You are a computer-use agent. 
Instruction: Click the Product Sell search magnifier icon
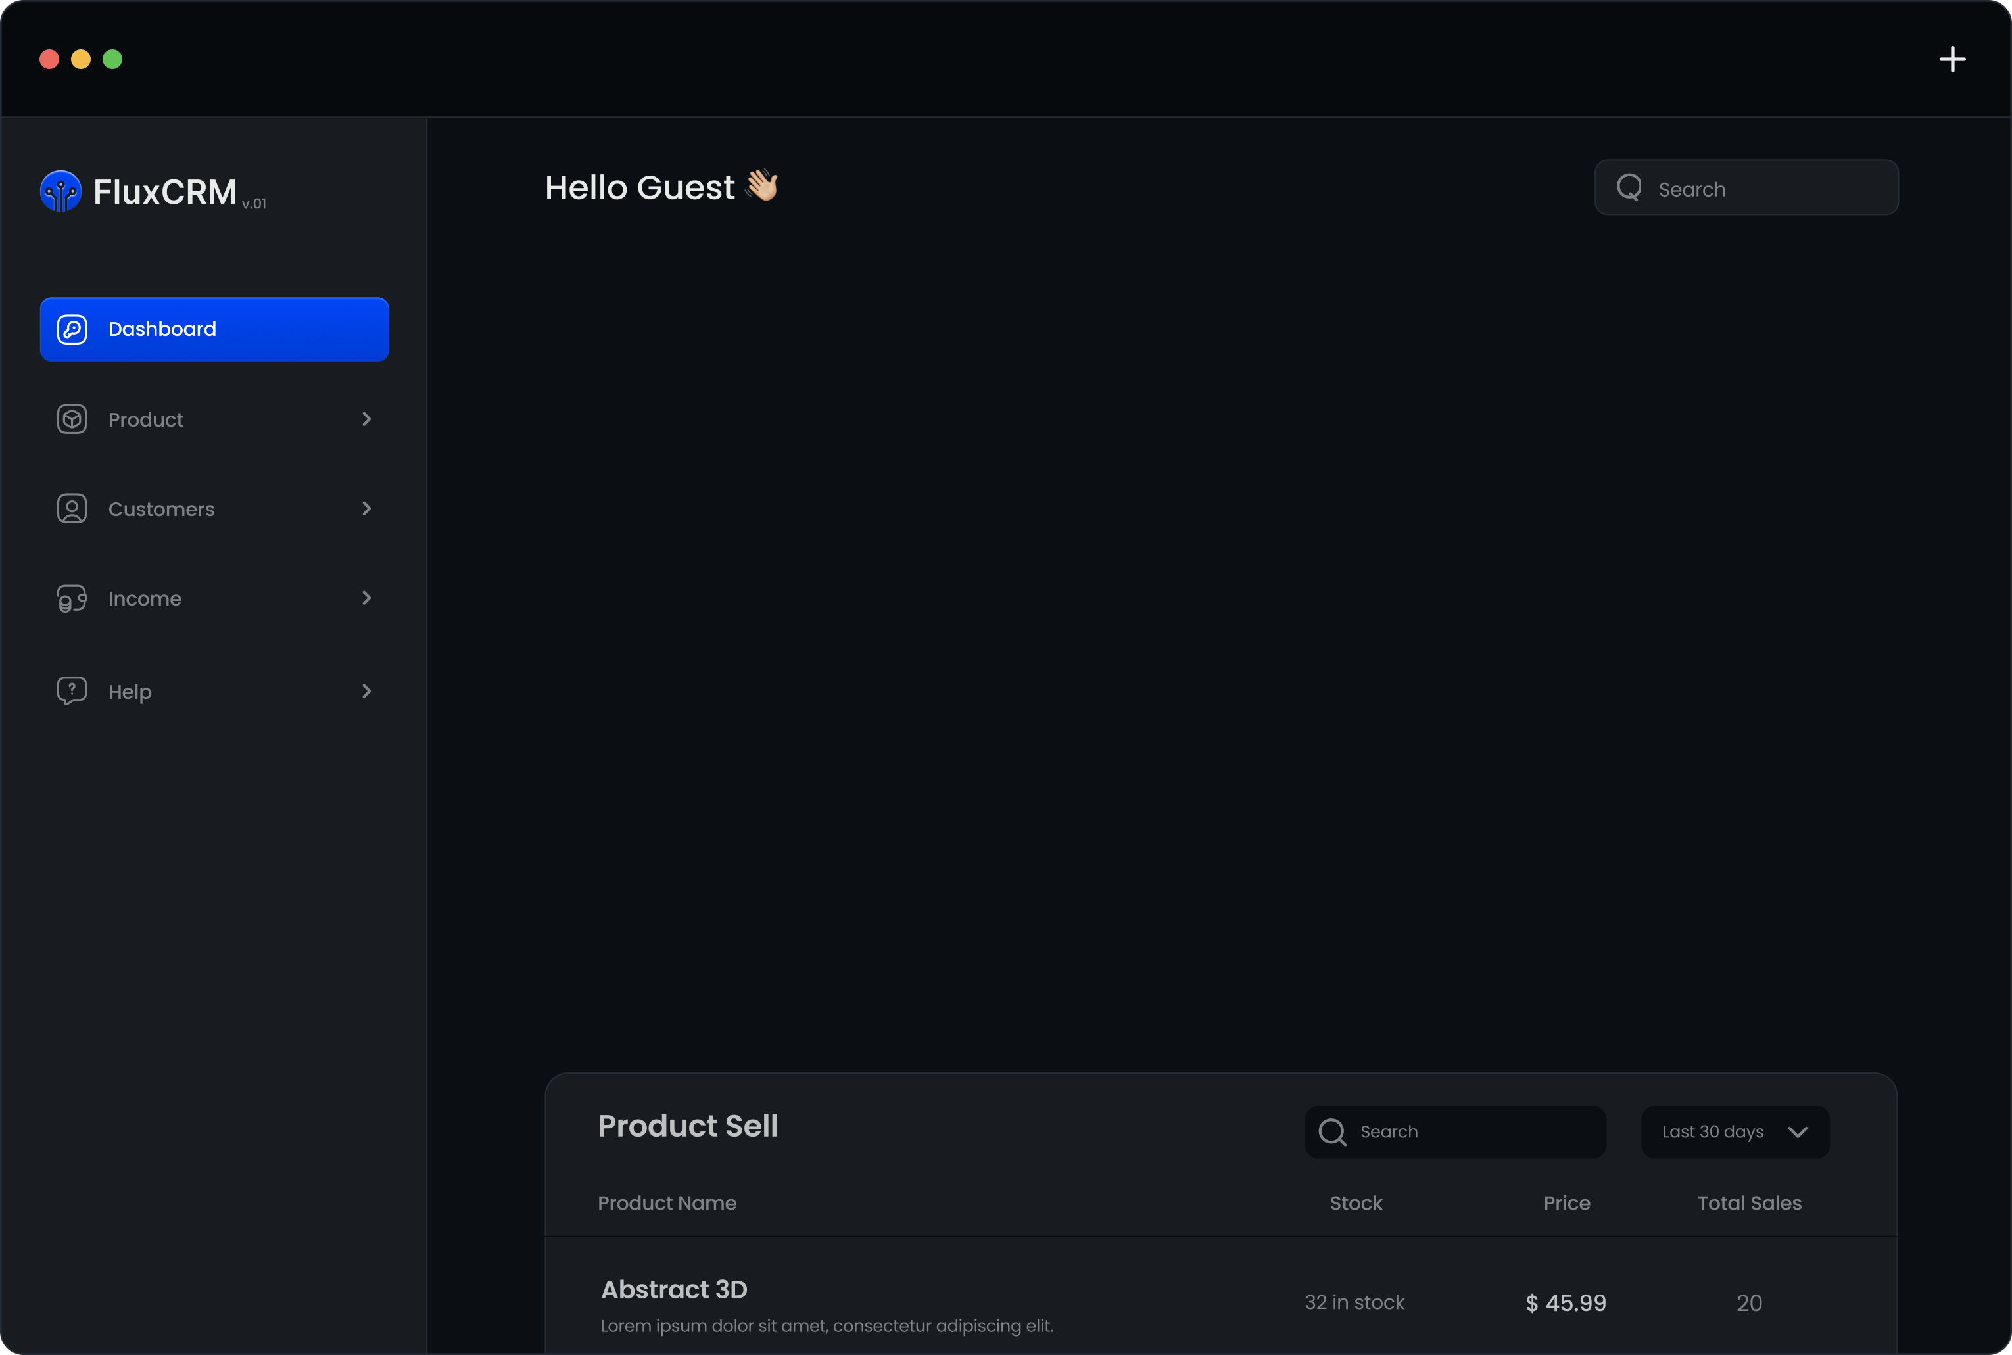(x=1332, y=1132)
